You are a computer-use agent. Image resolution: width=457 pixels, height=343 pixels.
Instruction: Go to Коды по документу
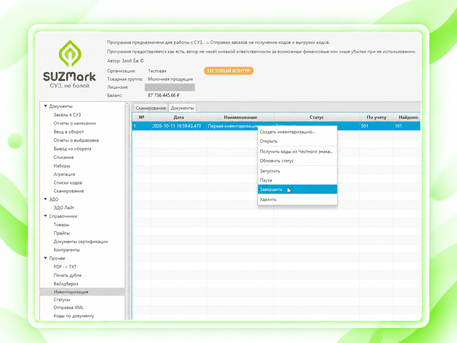pos(74,316)
